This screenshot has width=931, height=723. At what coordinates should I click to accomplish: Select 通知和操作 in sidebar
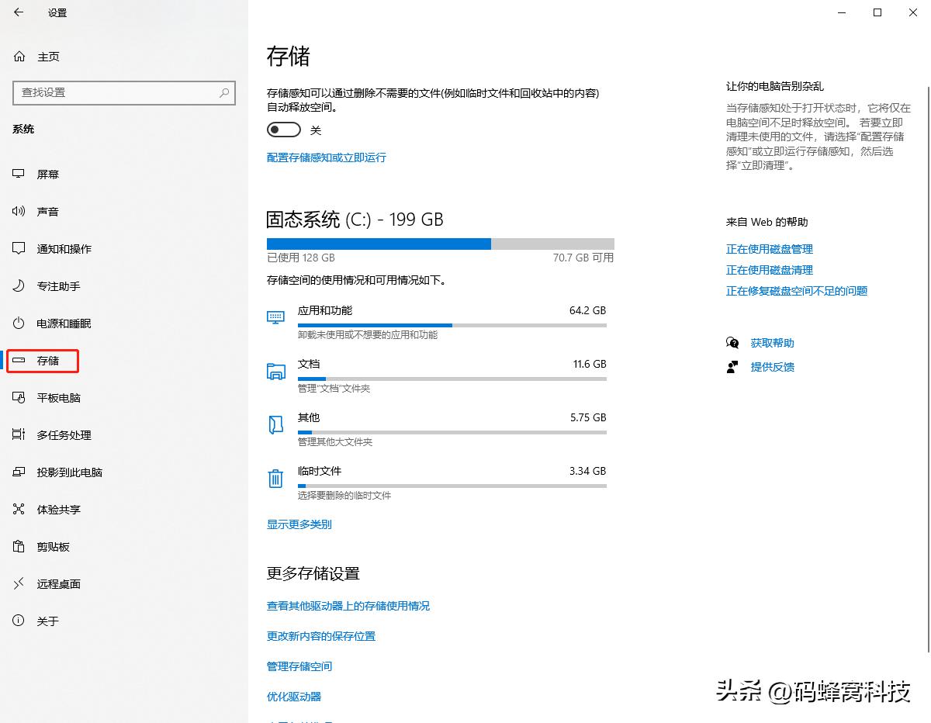pos(62,248)
